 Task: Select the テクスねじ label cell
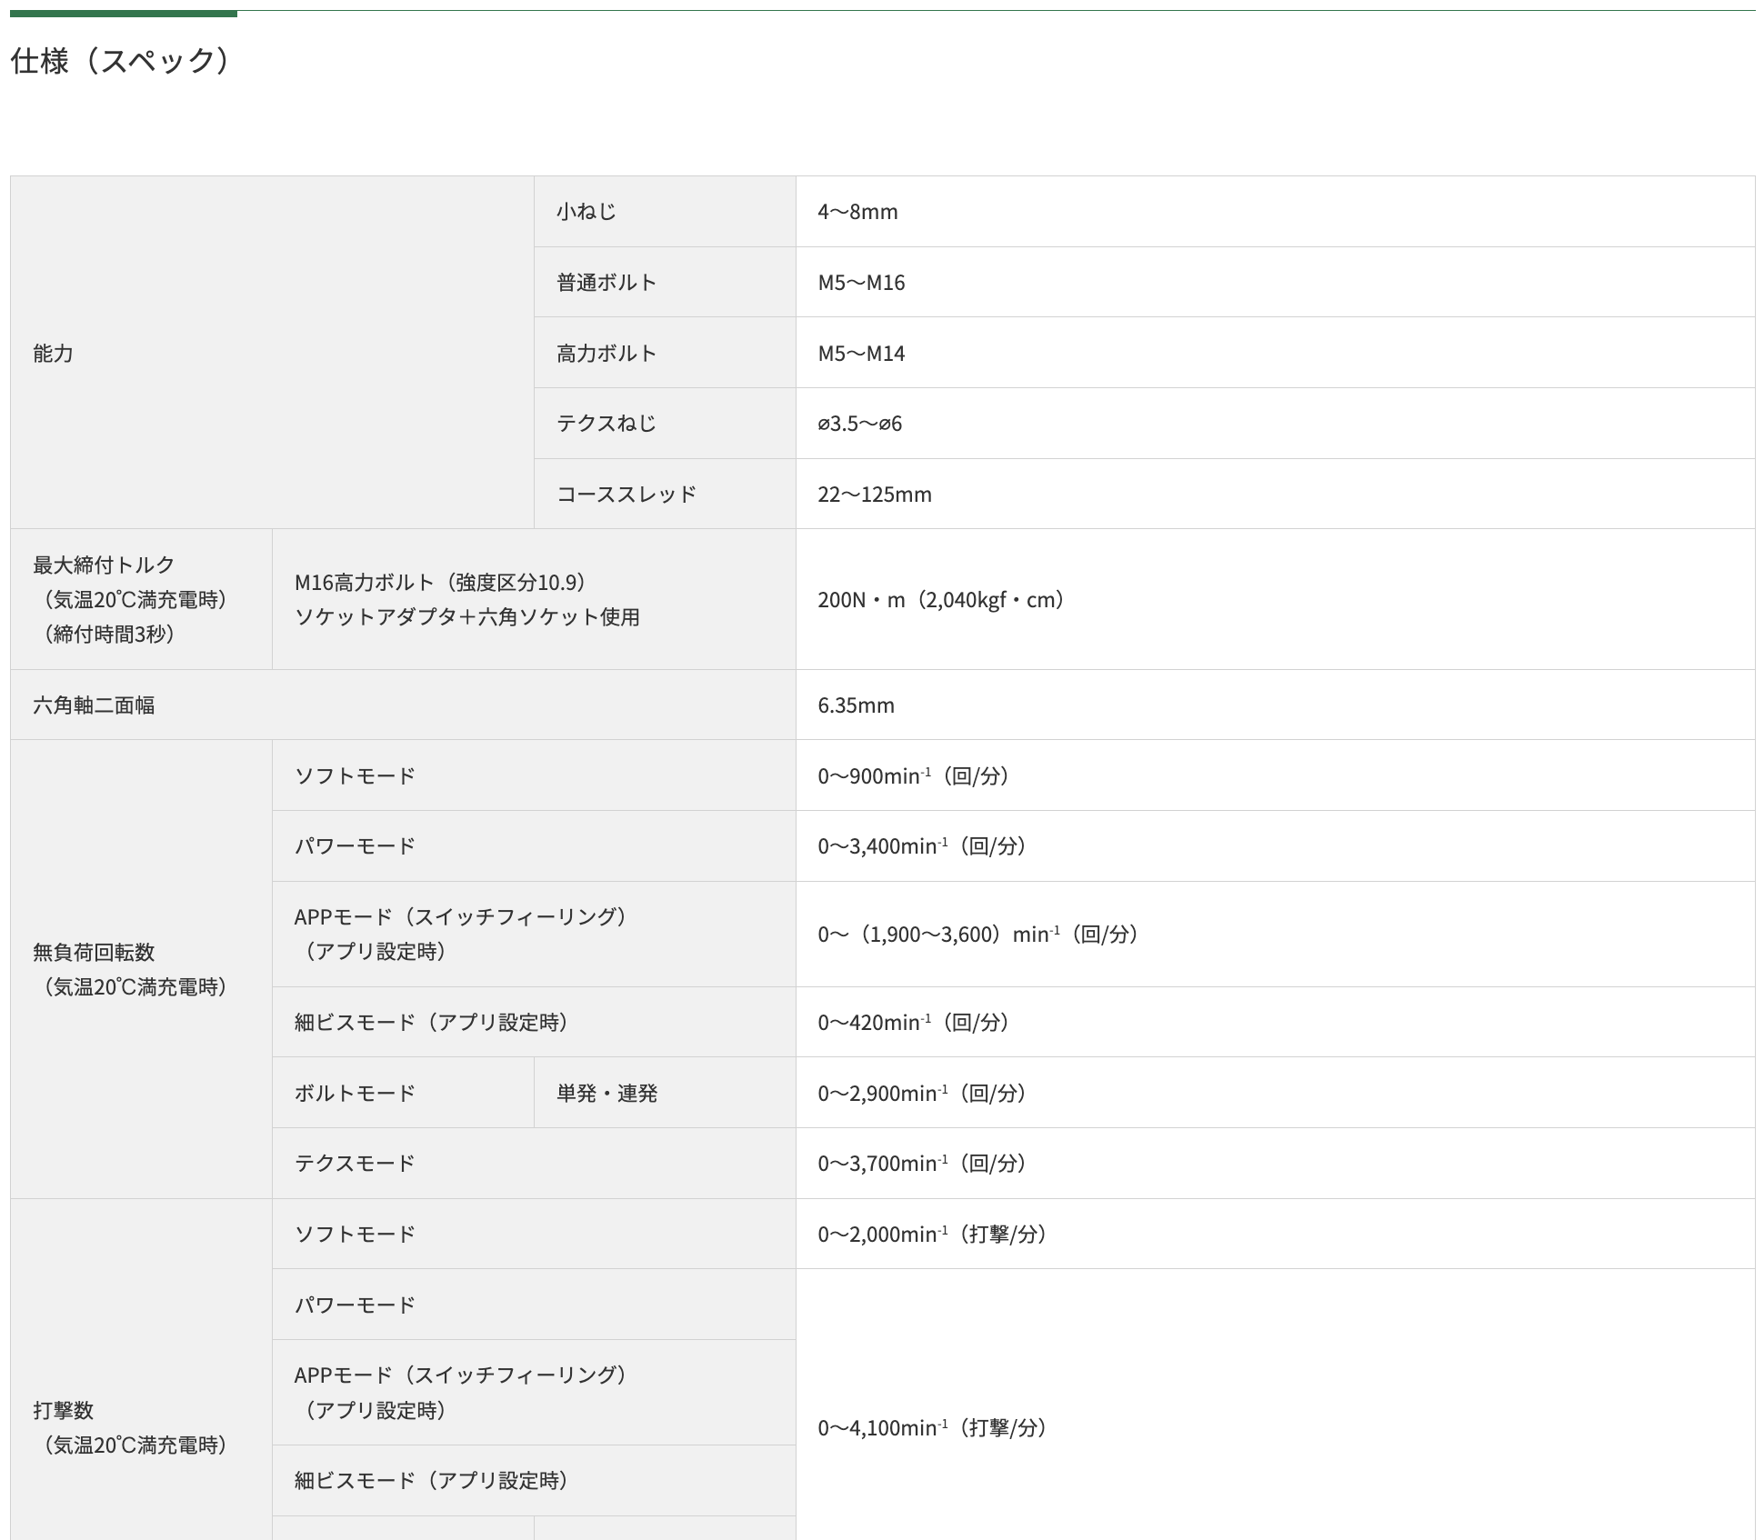[x=606, y=424]
